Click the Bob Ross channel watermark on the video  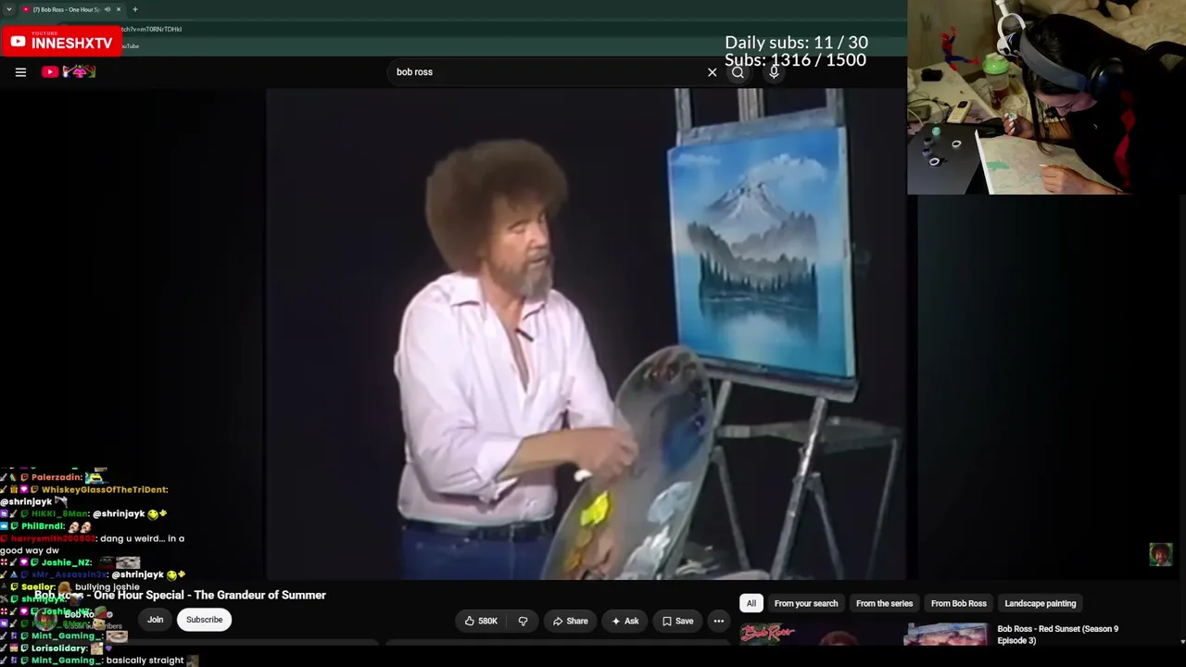click(1160, 554)
